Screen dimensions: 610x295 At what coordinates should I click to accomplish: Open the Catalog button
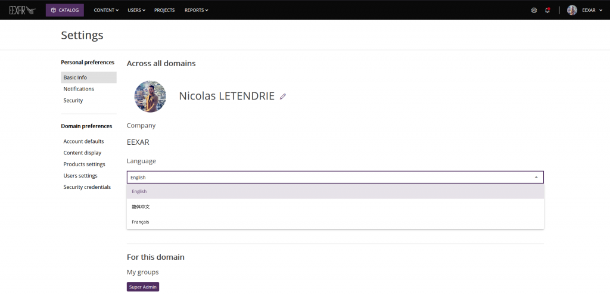coord(64,10)
